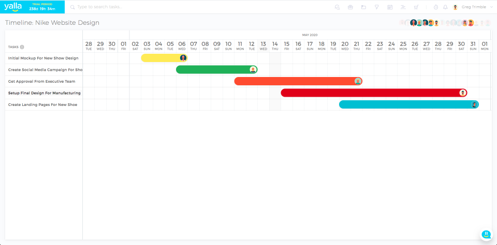Screen dimensions: 497x245
Task: Select date header 20 WED
Action: click(345, 45)
